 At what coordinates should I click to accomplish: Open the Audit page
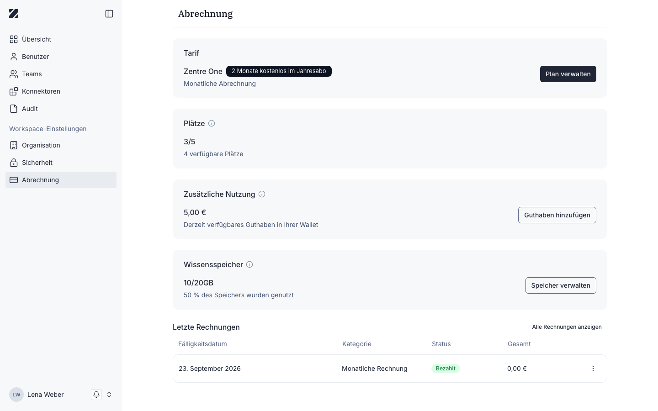[61, 109]
